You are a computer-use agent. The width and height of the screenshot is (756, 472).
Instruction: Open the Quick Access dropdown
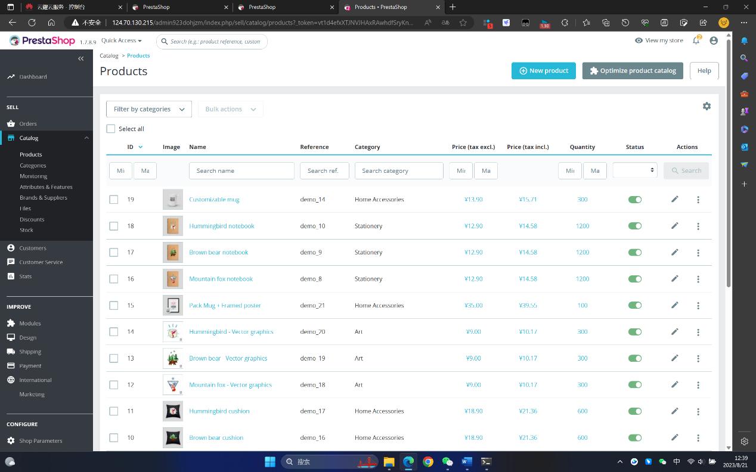(x=121, y=41)
